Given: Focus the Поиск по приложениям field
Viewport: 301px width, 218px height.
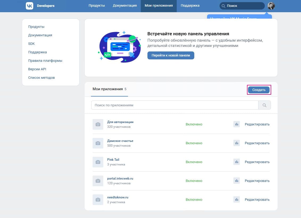Looking at the screenshot, I should 175,105.
